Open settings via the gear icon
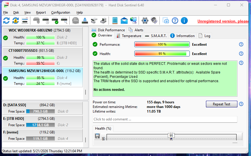 click(x=145, y=21)
